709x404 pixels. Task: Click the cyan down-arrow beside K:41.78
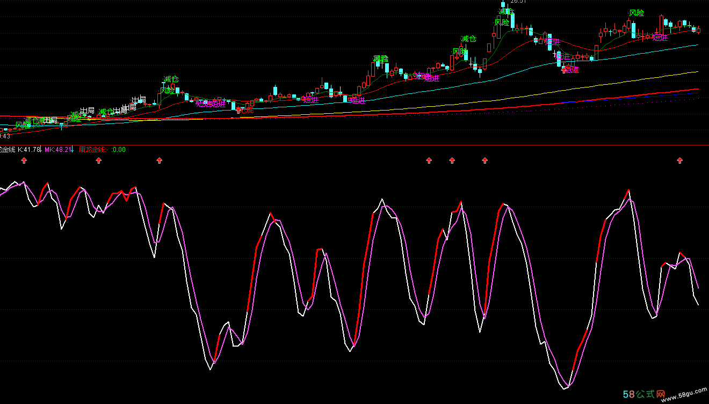click(42, 151)
